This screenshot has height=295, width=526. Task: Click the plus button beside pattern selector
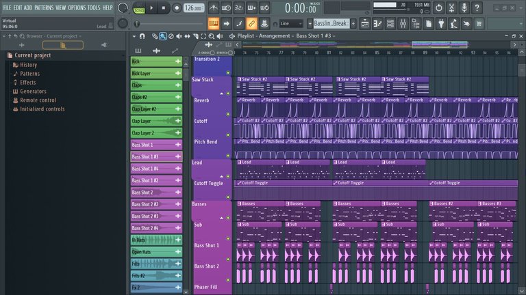(x=353, y=23)
